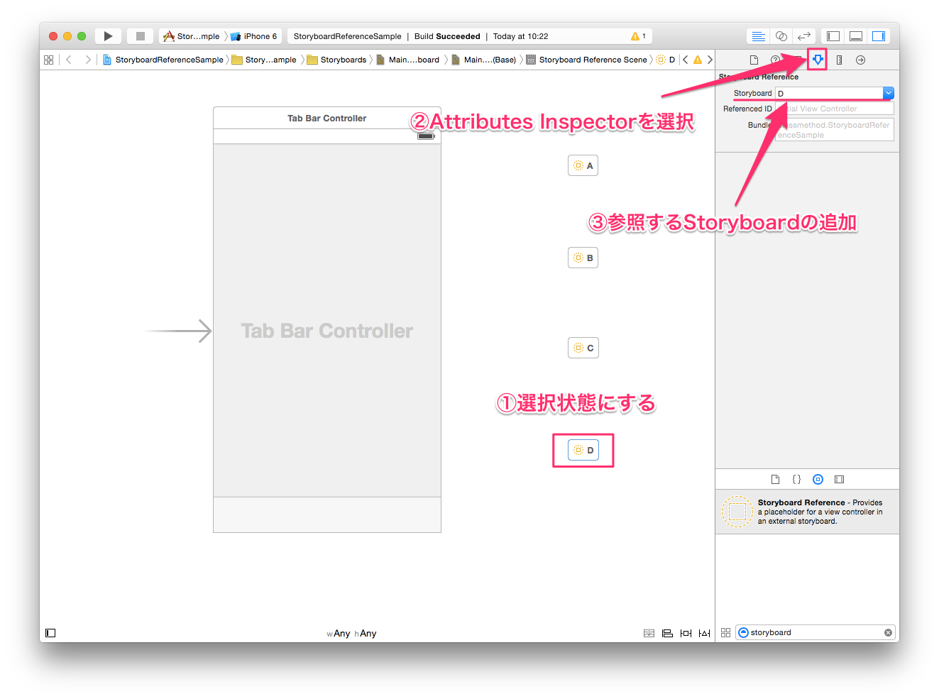The width and height of the screenshot is (939, 699).
Task: Open the Storyboard combo box dropdown arrow
Action: pos(889,93)
